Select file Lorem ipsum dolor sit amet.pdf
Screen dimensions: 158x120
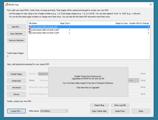coord(89,27)
